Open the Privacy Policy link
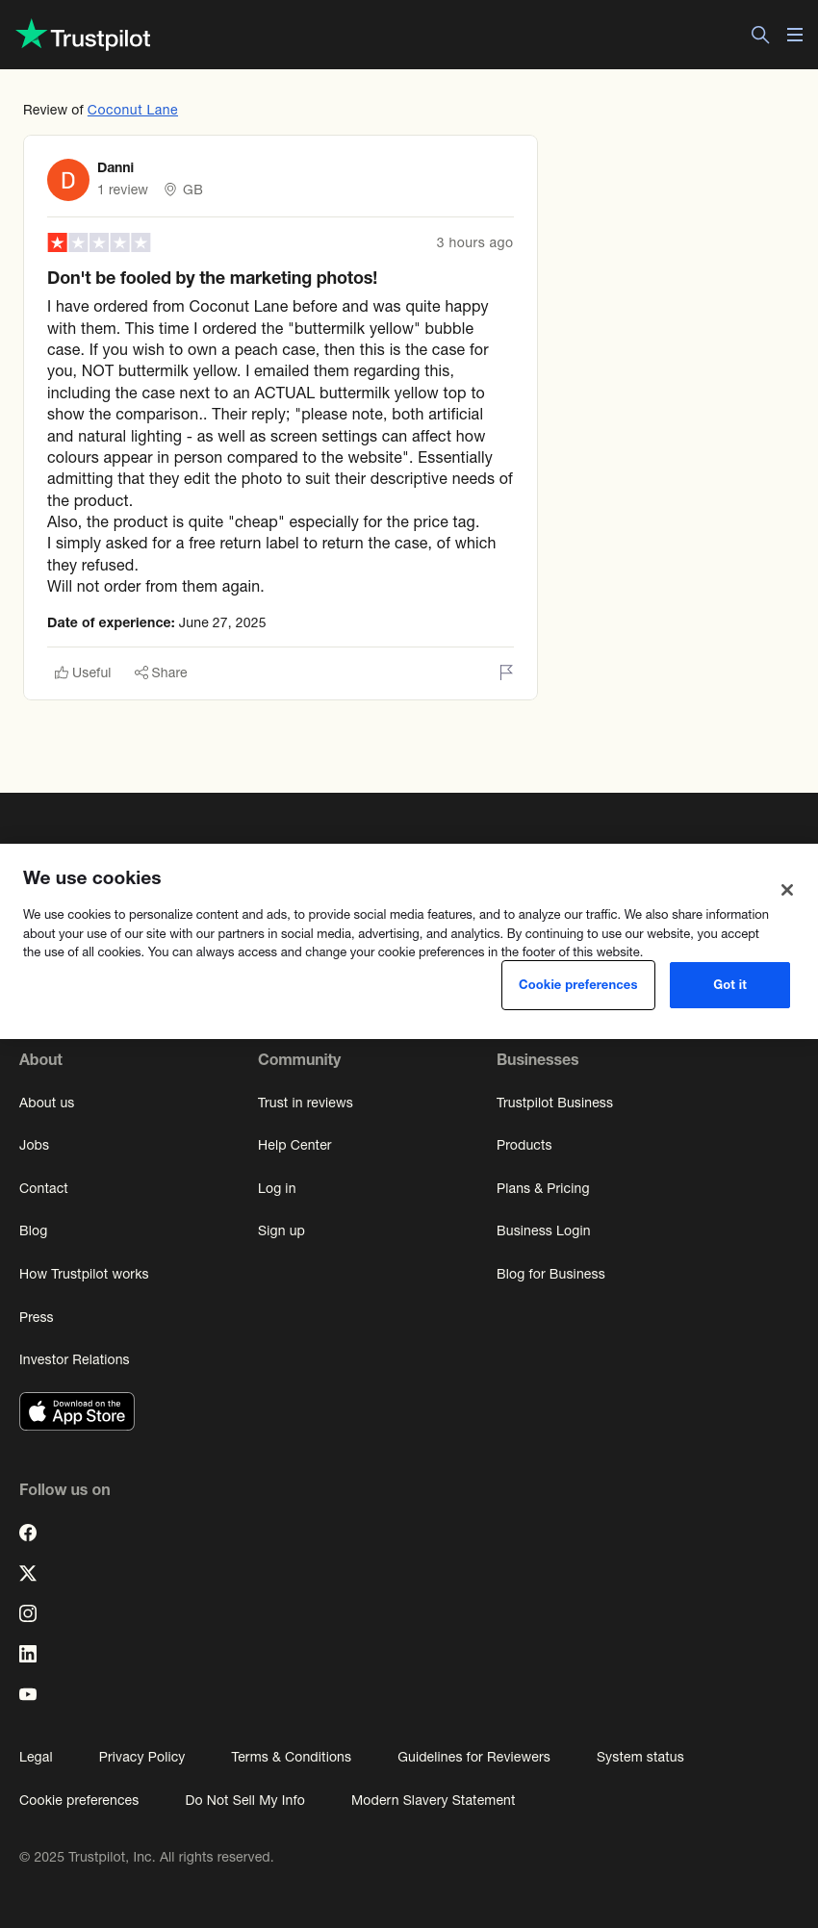 click(141, 1757)
